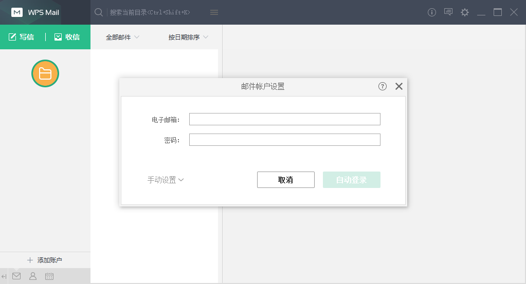Focus the 电子邮箱 email input field

click(x=284, y=119)
